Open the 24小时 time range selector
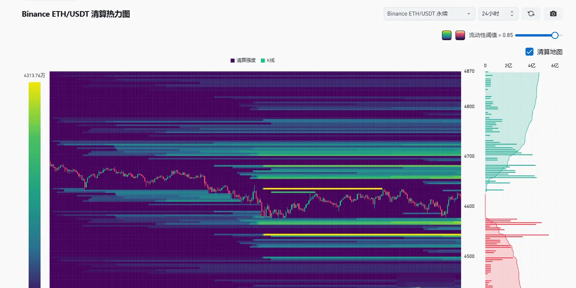 [498, 14]
